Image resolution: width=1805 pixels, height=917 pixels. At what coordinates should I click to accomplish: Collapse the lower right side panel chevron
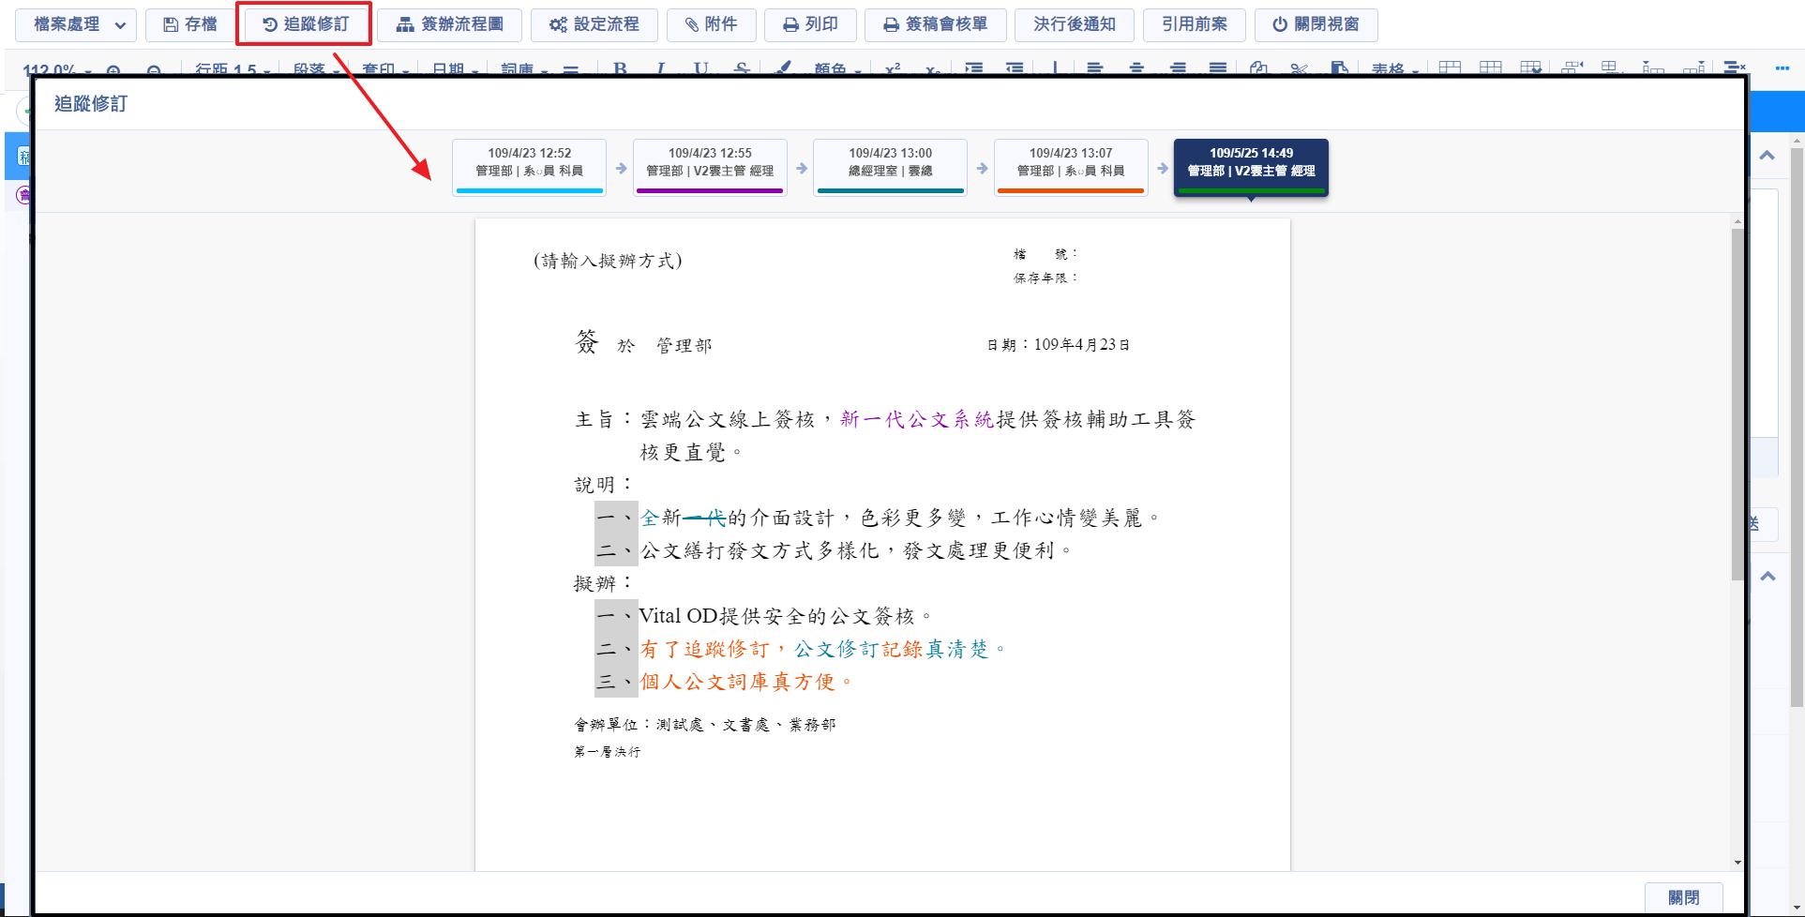(x=1767, y=577)
